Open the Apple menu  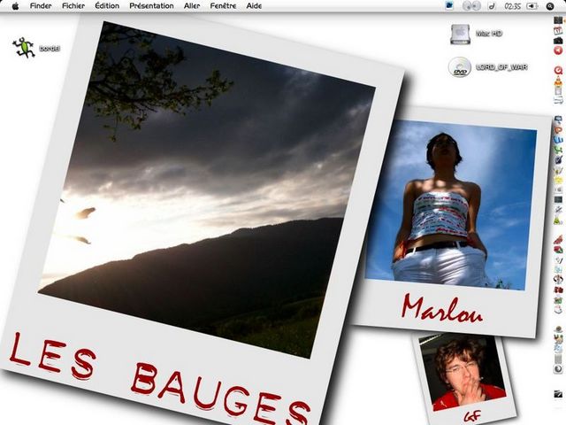click(x=15, y=5)
